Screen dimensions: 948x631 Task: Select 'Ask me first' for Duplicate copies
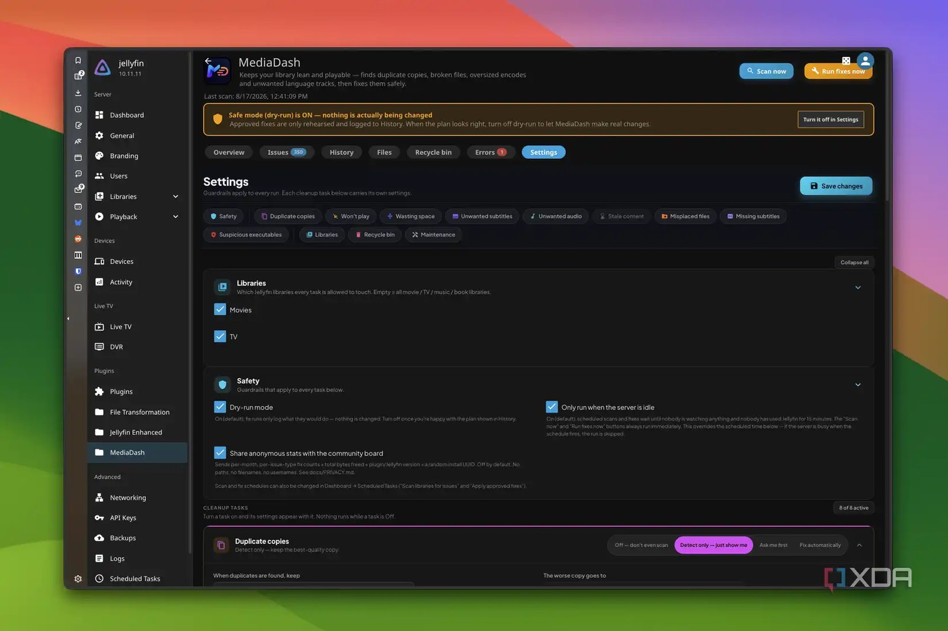click(x=773, y=545)
